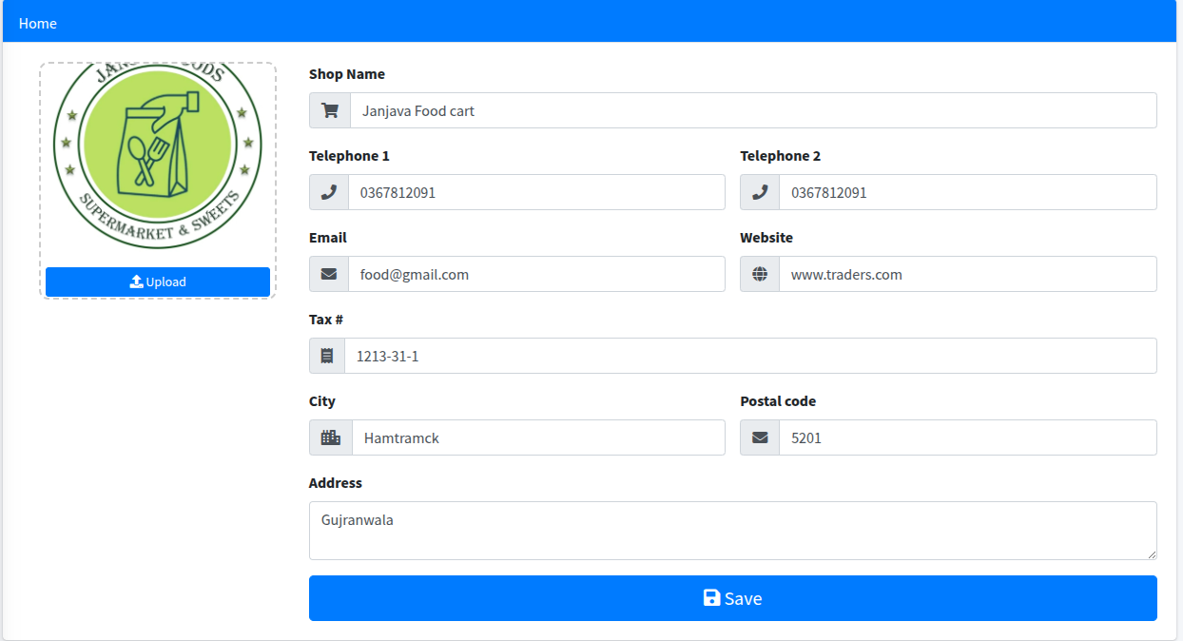Click the building icon beside City field

pos(331,437)
